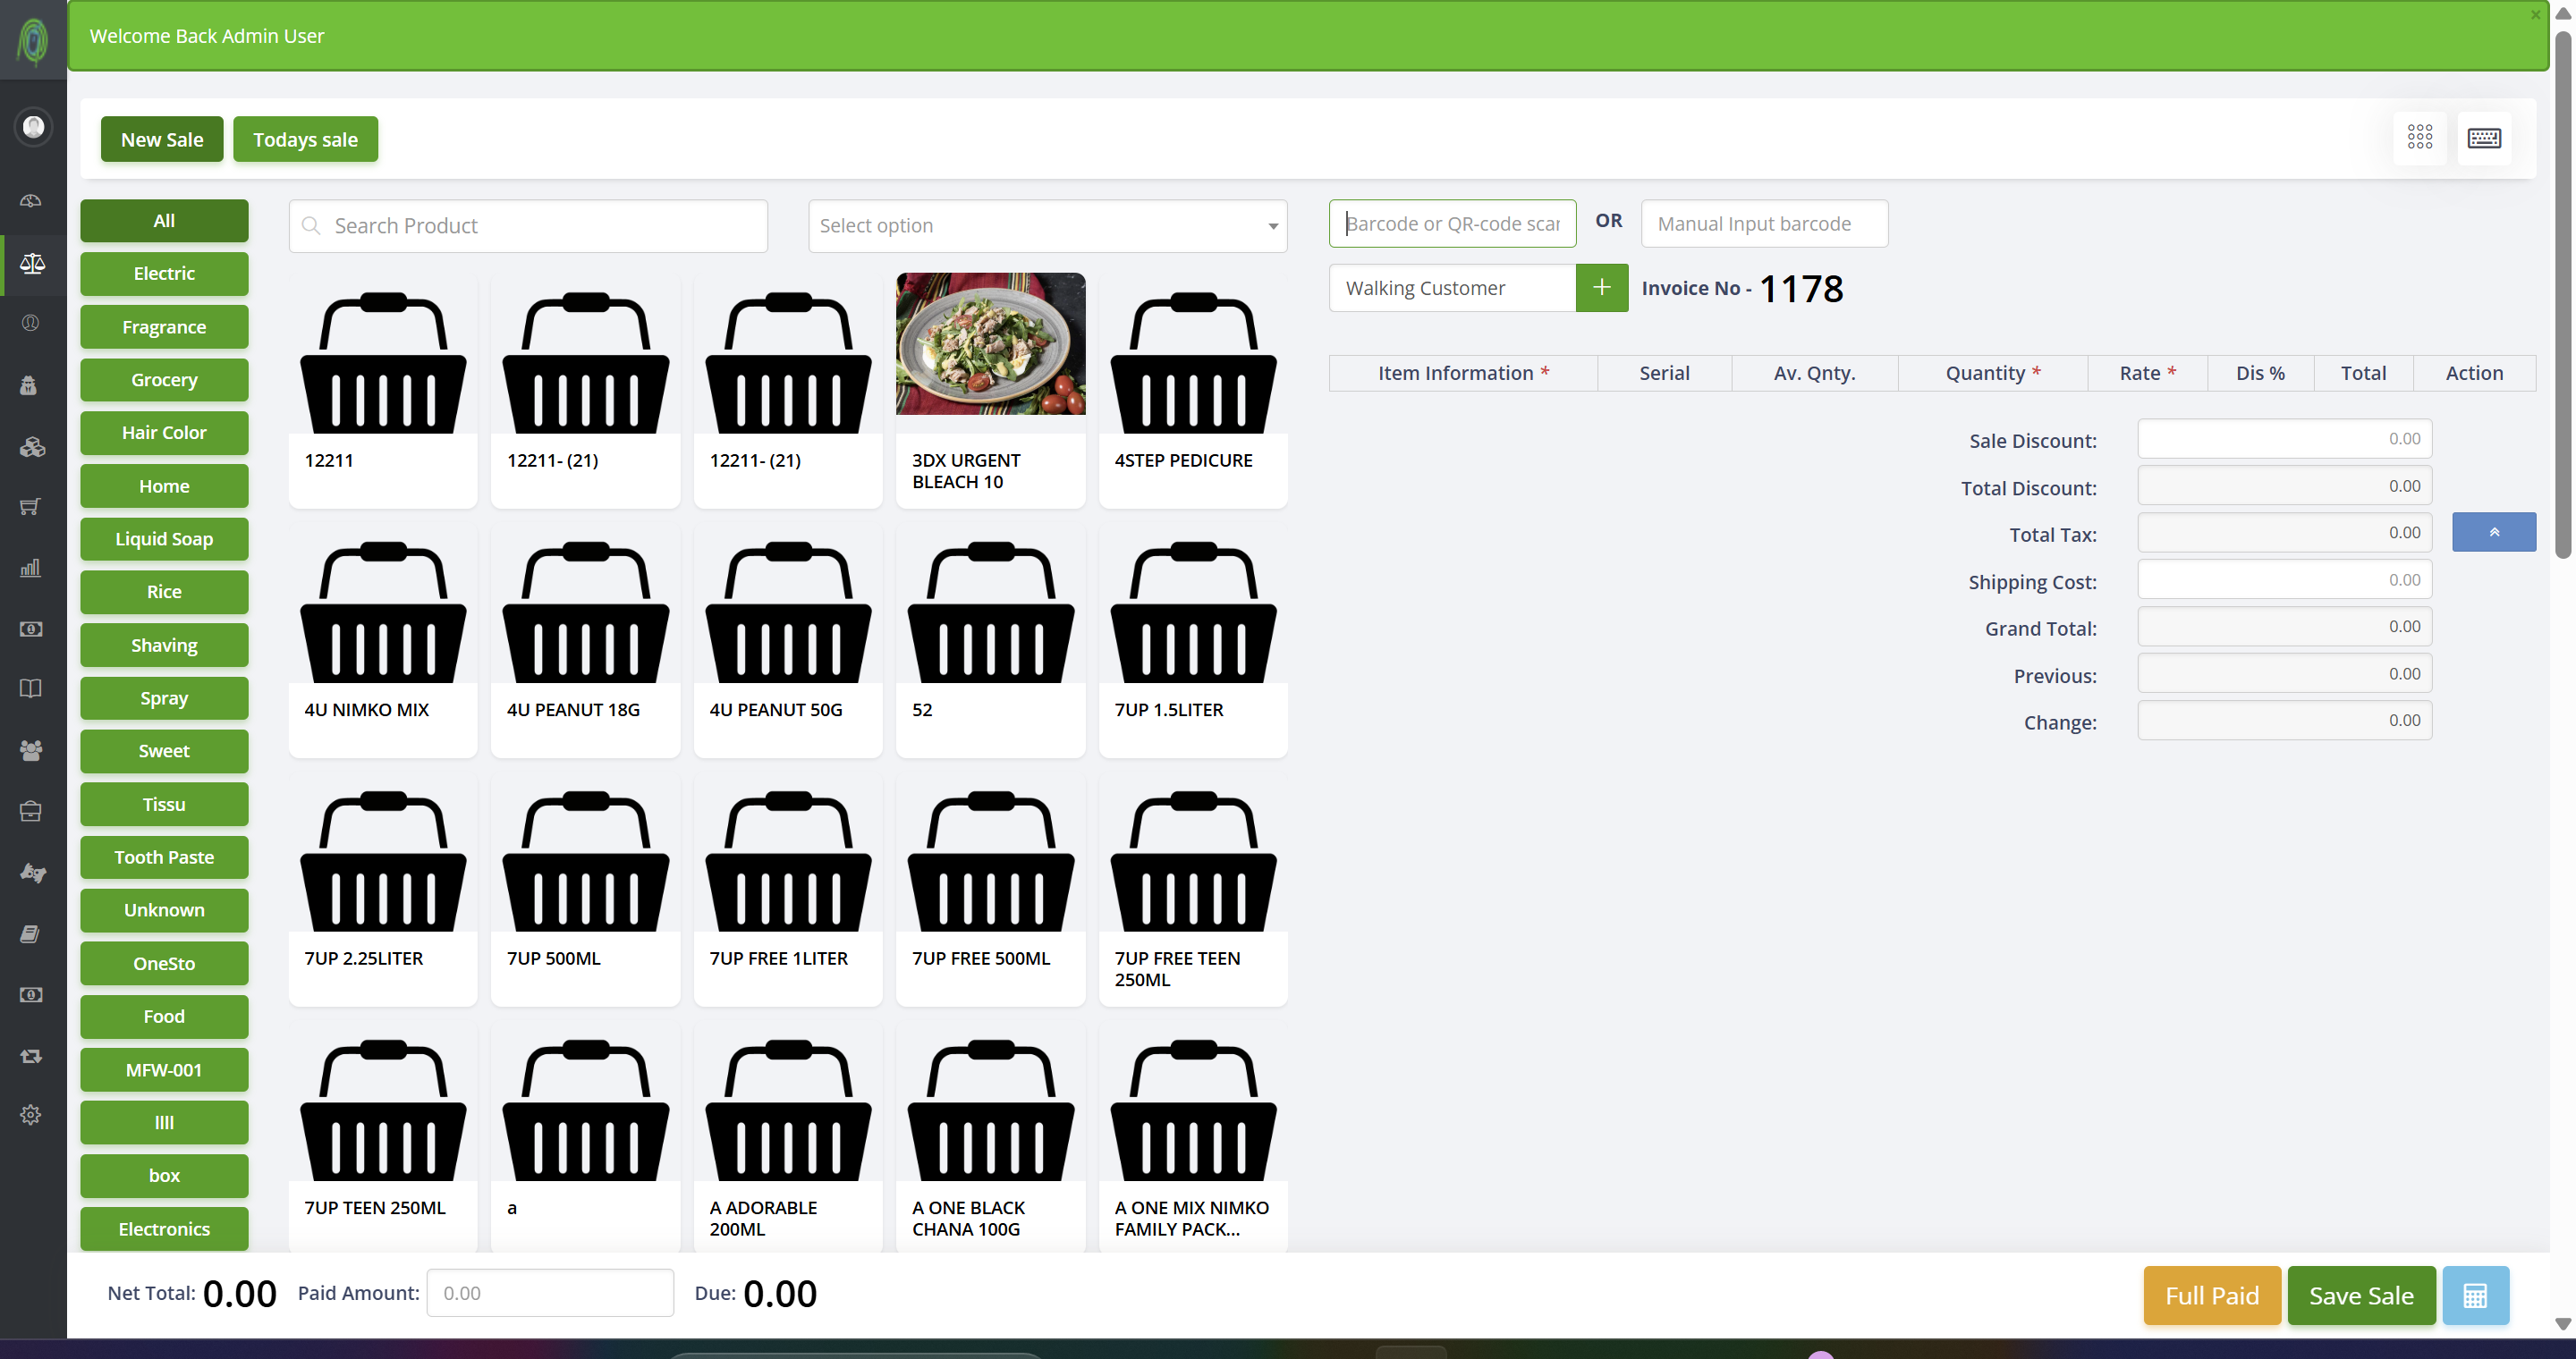Select the Grocery category

[164, 380]
